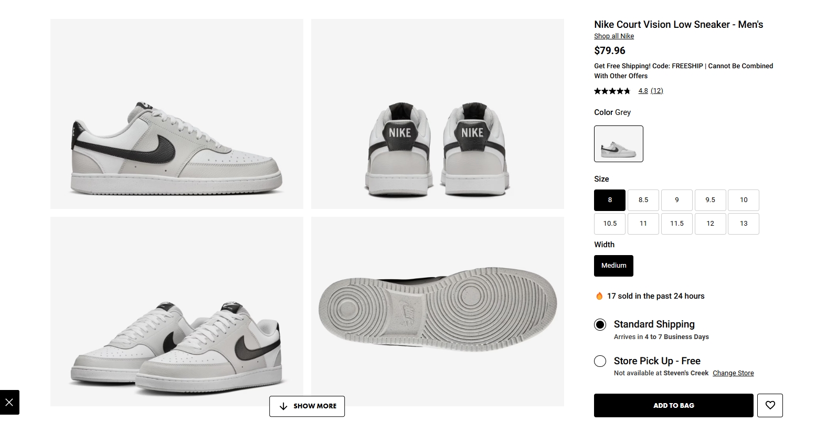
Task: Select size 8.5
Action: click(x=643, y=200)
